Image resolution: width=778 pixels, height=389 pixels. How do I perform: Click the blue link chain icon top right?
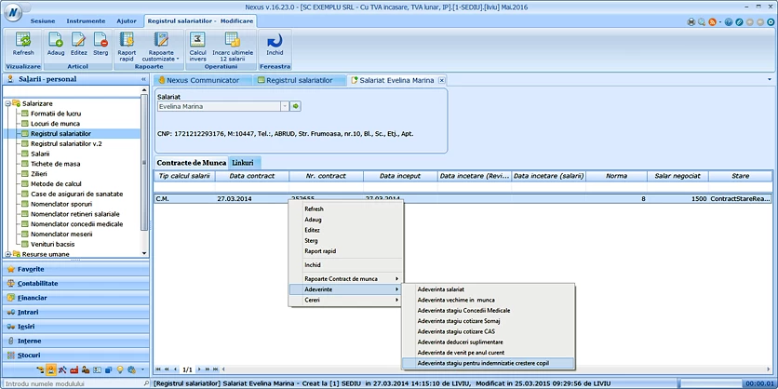coord(739,21)
